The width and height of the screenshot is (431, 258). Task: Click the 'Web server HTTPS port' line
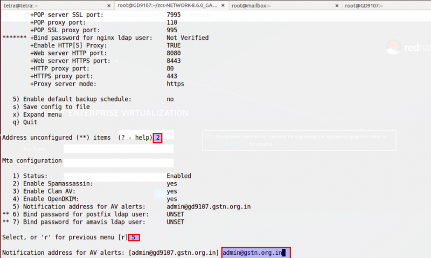[71, 61]
